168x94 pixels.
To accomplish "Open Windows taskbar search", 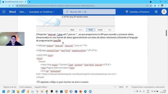I will pos(8,91).
